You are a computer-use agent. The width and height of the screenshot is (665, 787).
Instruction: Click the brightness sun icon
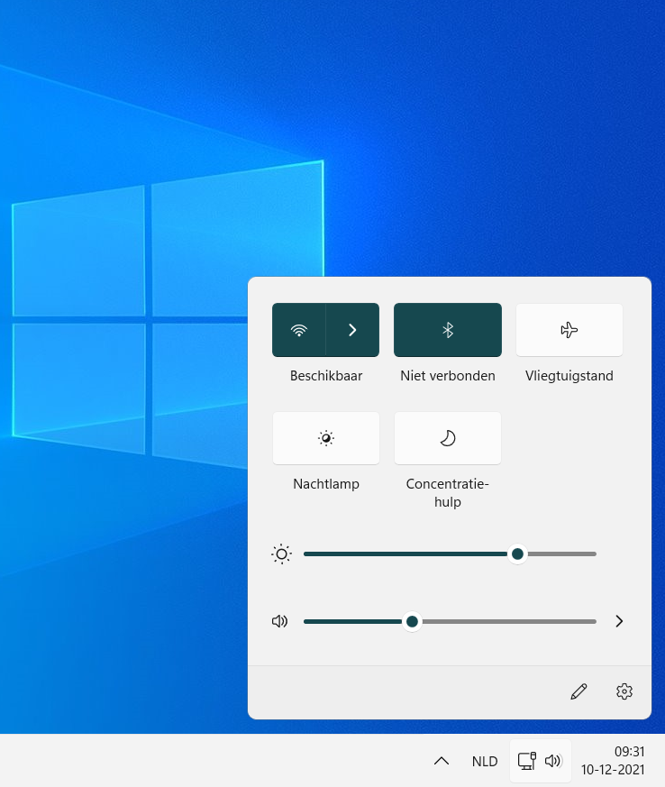[281, 554]
